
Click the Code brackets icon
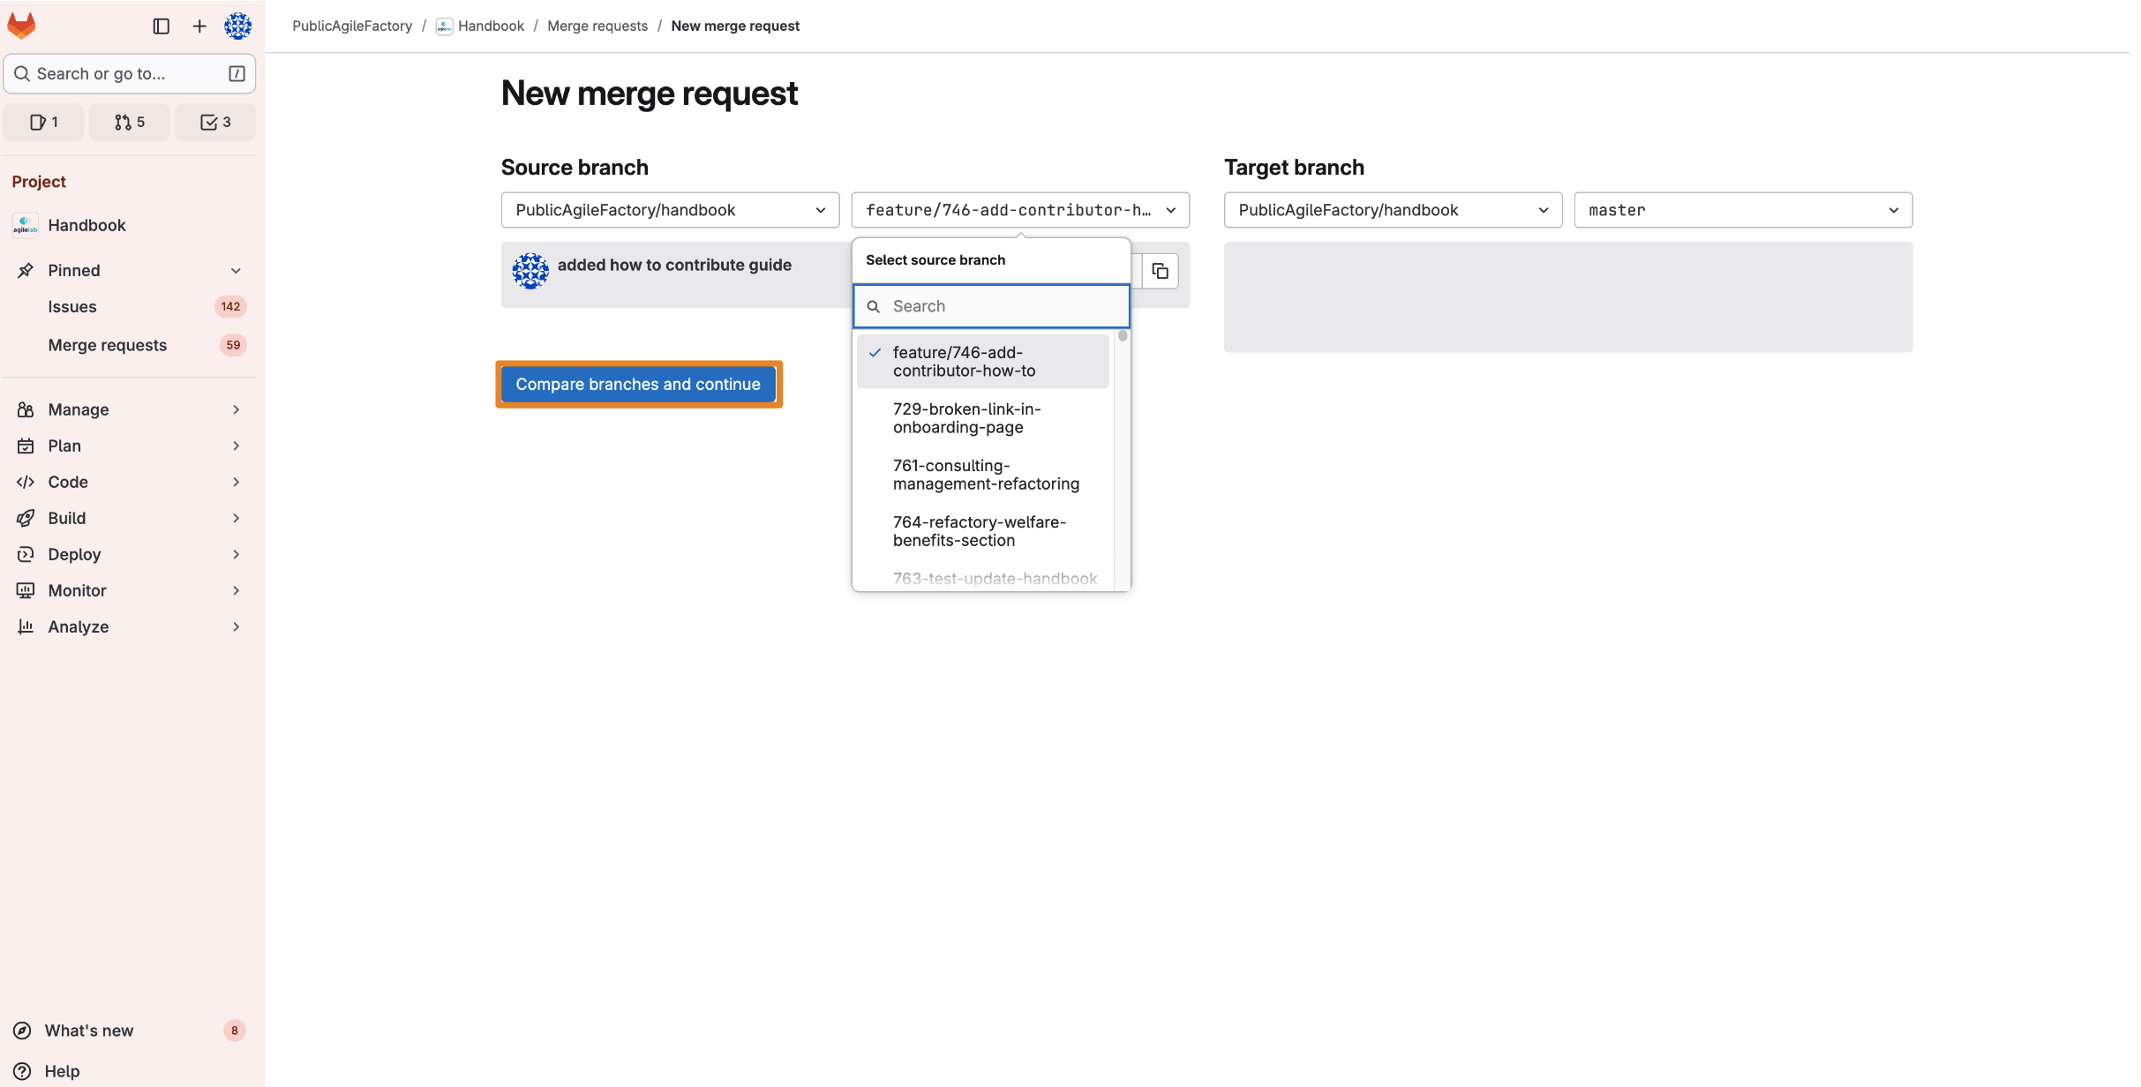[26, 482]
